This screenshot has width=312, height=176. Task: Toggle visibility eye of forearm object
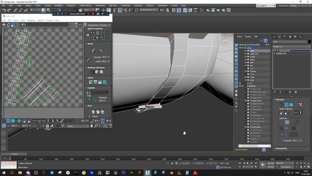(246, 71)
